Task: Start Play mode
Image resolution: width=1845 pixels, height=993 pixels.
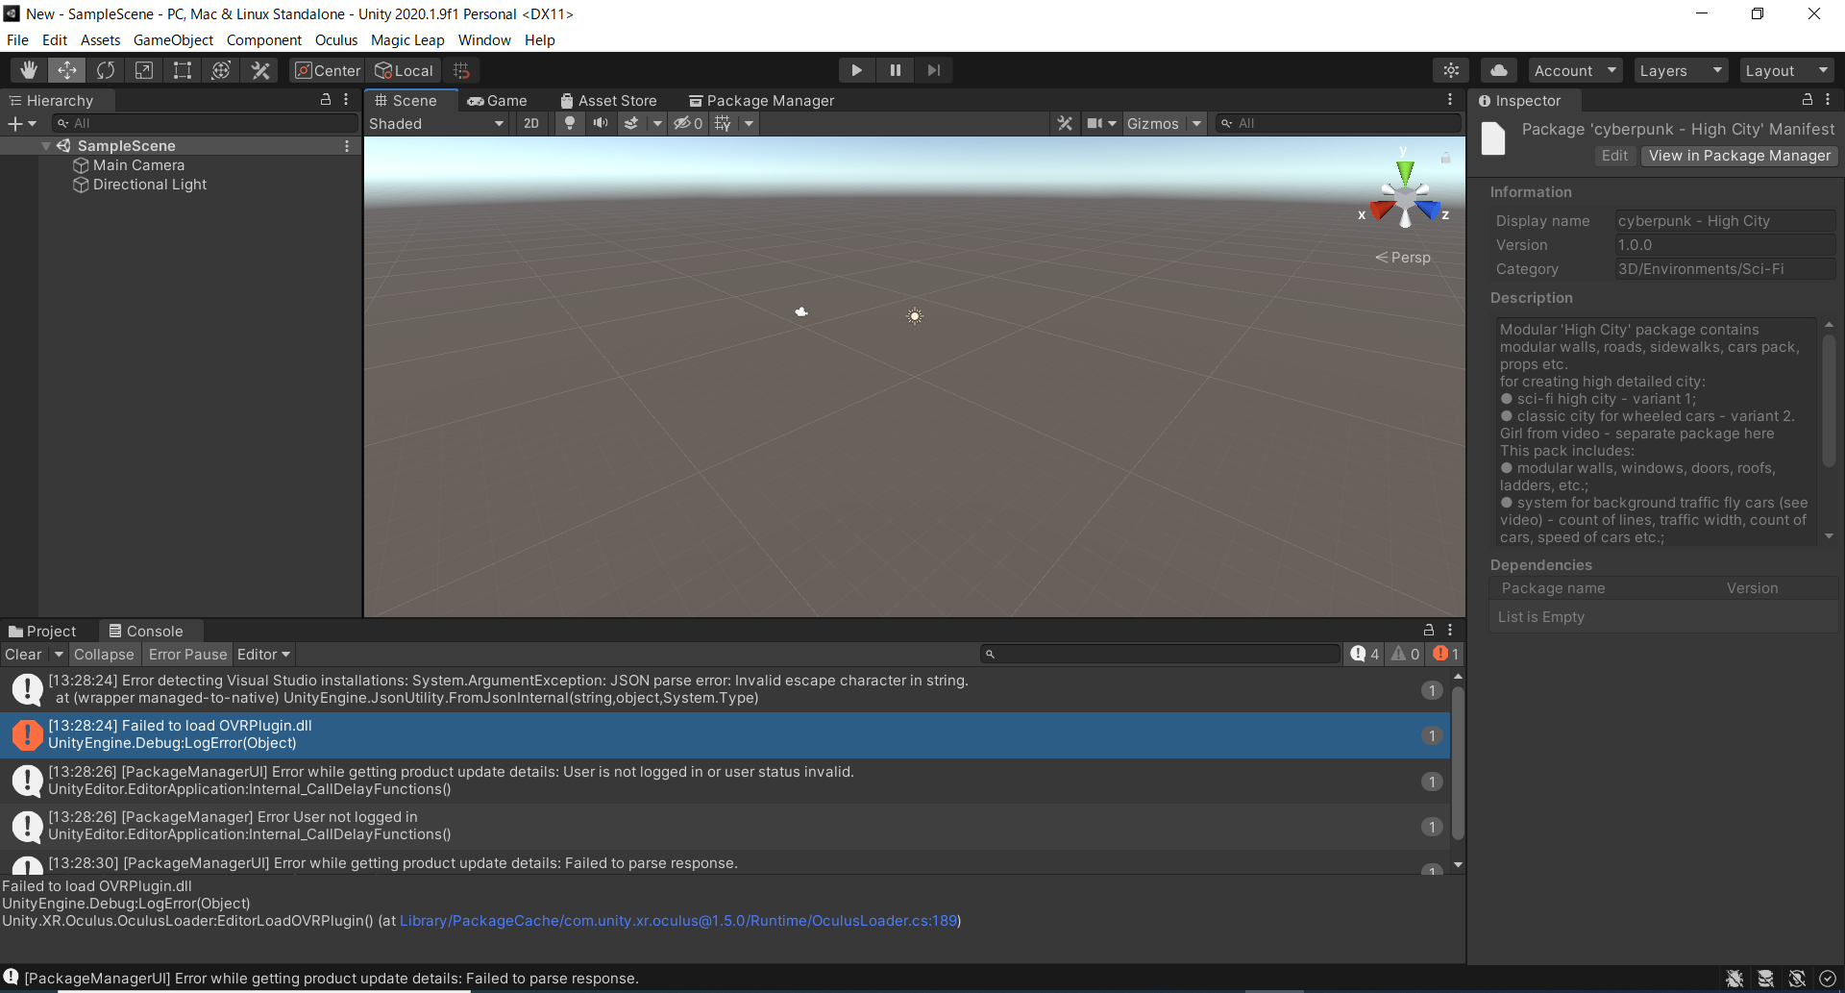Action: tap(856, 70)
